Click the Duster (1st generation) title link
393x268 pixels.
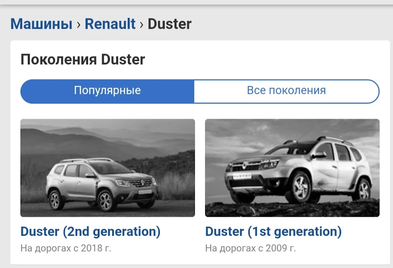pyautogui.click(x=273, y=232)
